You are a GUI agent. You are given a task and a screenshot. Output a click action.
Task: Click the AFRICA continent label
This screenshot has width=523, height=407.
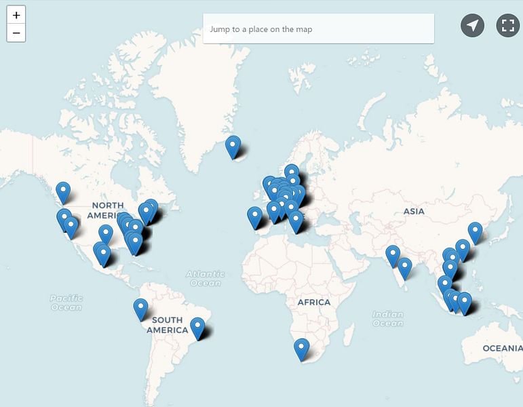coord(314,303)
